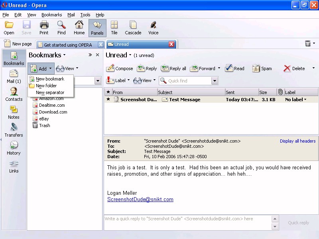Click the quick reply text field
The height and width of the screenshot is (239, 319).
click(187, 222)
